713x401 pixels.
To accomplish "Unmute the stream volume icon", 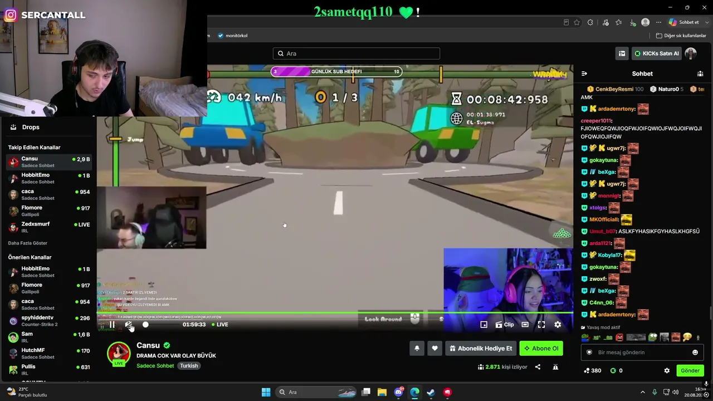I will (129, 325).
